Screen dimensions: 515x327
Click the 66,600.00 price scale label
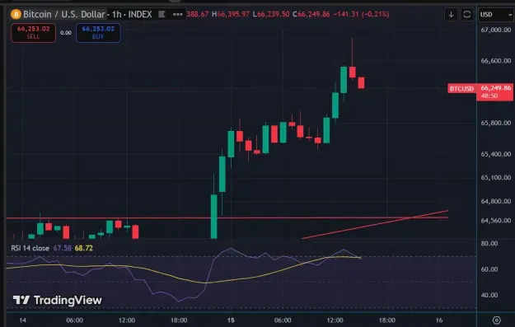(x=496, y=61)
